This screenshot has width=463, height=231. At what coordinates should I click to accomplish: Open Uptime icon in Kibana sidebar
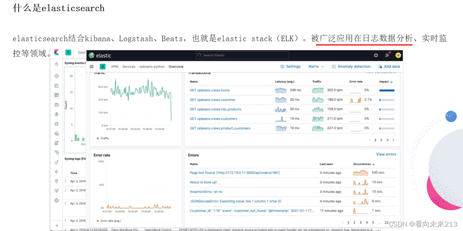(x=56, y=162)
